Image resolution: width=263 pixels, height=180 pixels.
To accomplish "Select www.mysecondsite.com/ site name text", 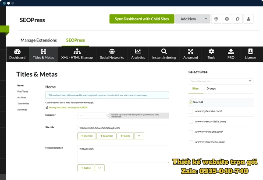I will (210, 121).
